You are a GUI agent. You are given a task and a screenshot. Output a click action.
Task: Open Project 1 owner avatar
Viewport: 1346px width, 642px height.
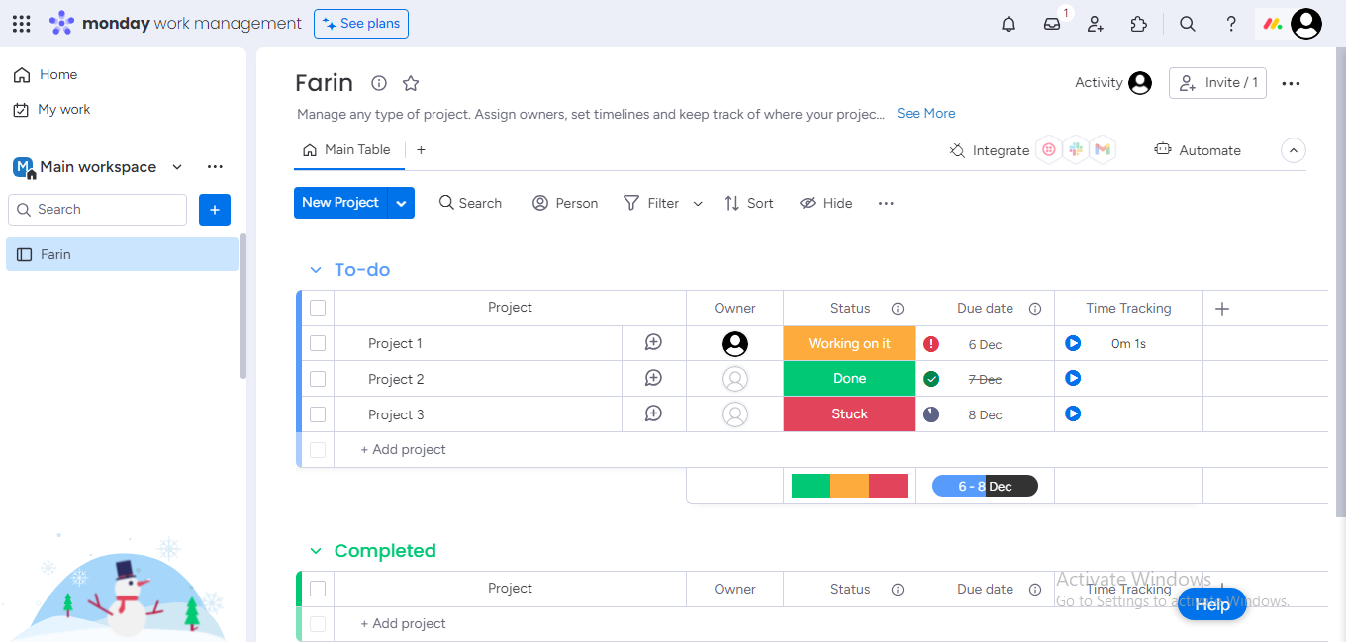735,343
